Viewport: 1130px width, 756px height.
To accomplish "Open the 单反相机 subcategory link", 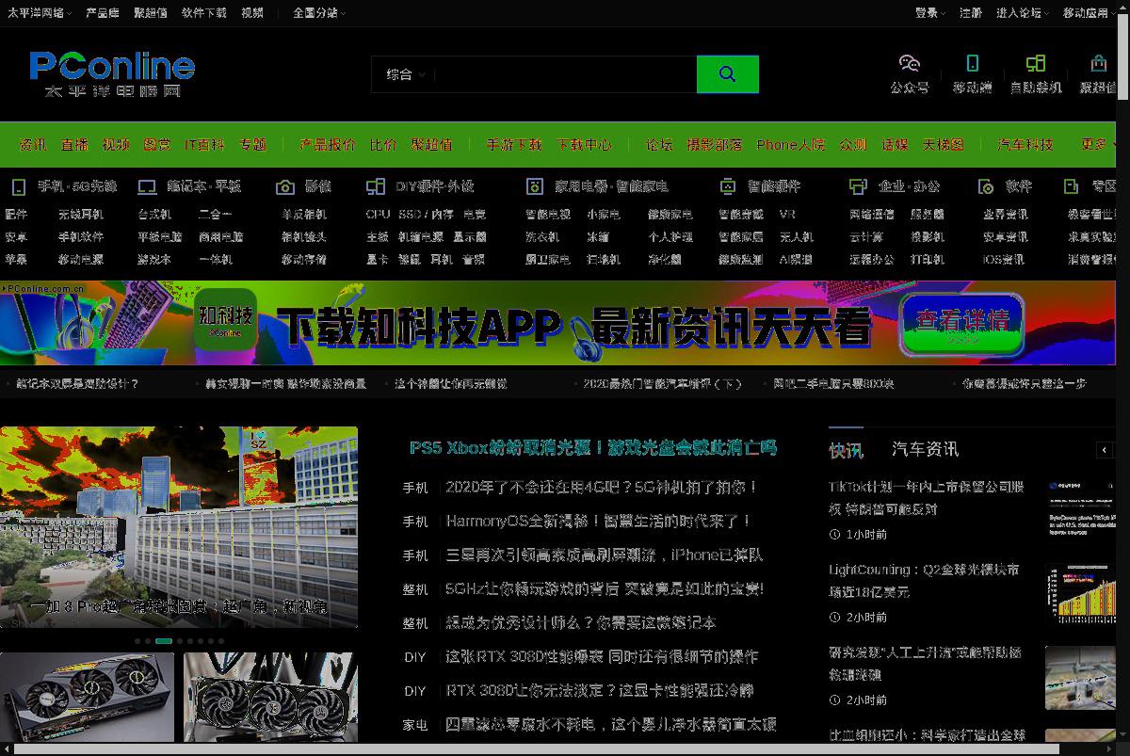I will [x=304, y=215].
